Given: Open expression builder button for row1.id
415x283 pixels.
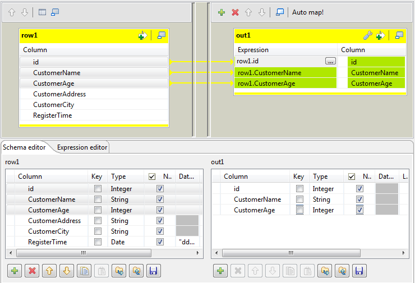Looking at the screenshot, I should pyautogui.click(x=330, y=62).
